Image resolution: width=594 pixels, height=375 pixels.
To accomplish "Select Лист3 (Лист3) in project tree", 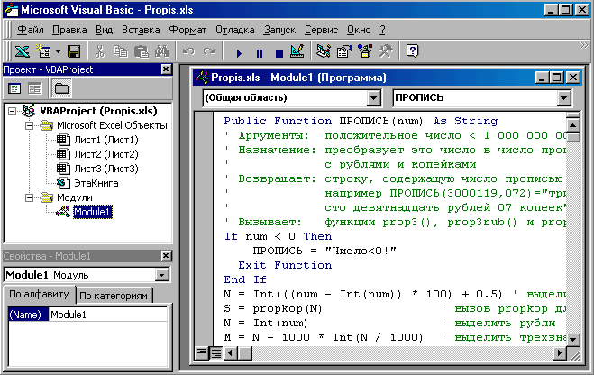I will (x=106, y=169).
